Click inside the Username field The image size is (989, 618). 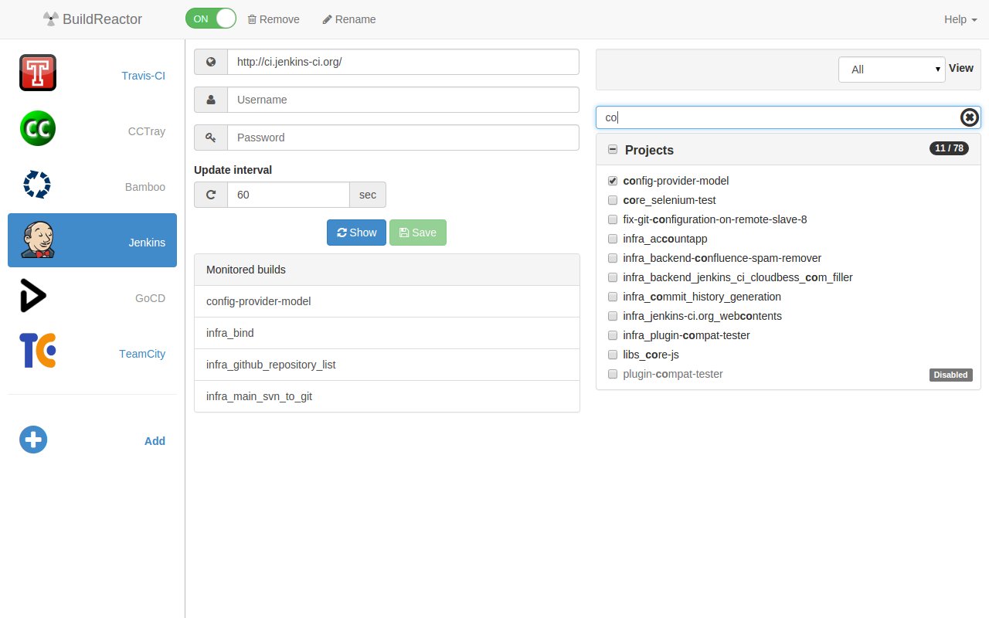click(x=402, y=99)
